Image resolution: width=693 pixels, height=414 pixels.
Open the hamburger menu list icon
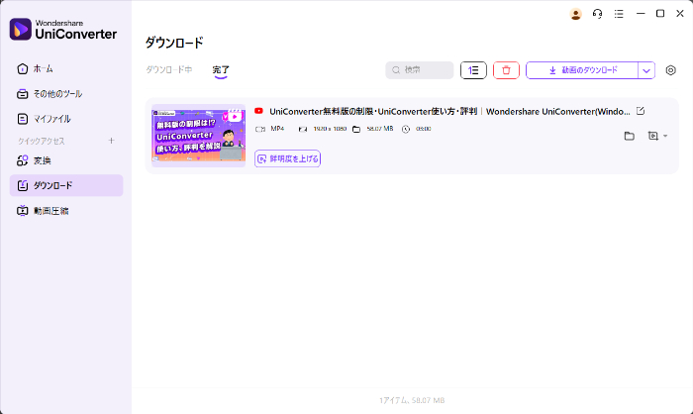coord(619,14)
